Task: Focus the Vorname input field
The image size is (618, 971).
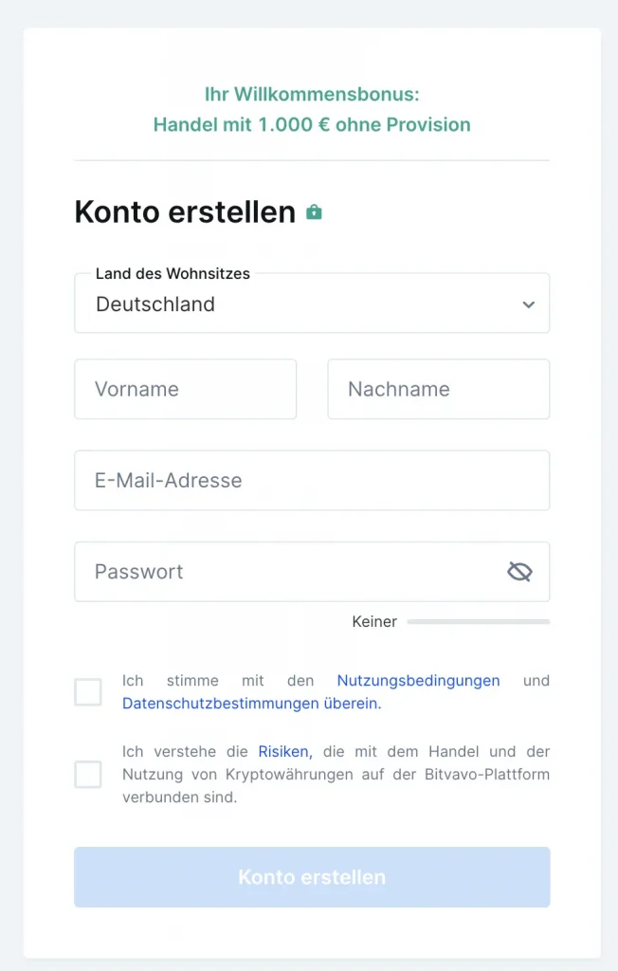Action: [x=185, y=389]
